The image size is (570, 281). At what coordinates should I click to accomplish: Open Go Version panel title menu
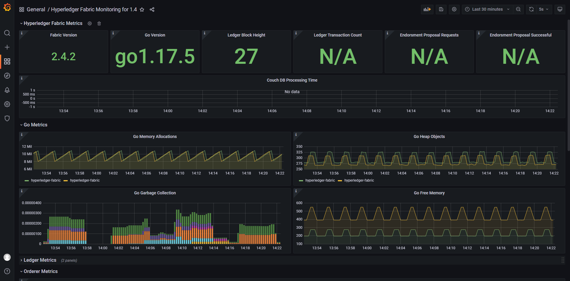pos(155,35)
